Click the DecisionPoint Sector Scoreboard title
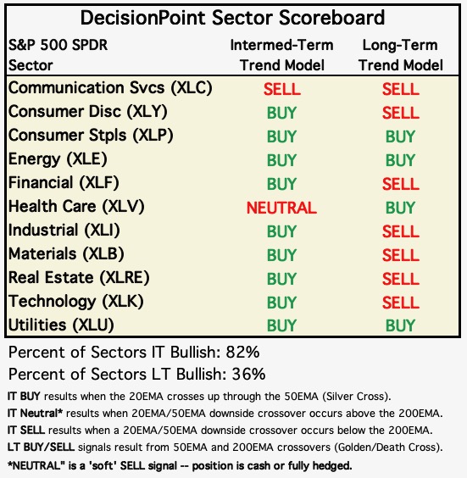 [232, 19]
